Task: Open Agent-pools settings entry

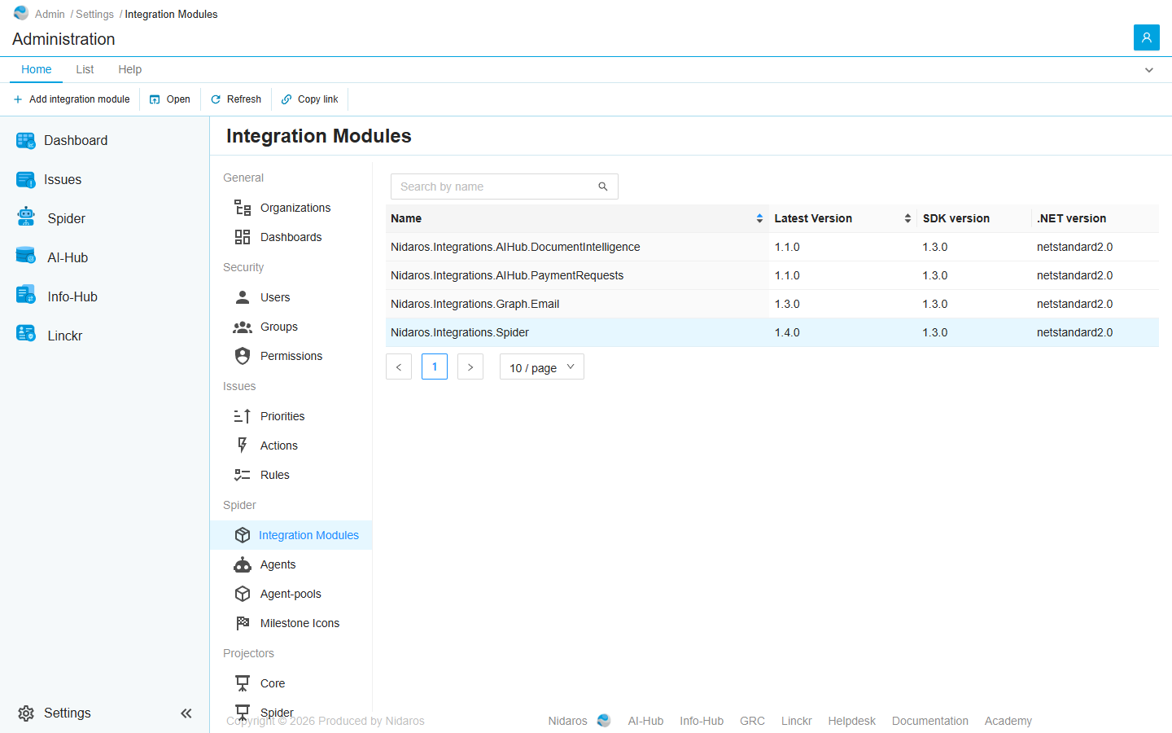Action: (291, 594)
